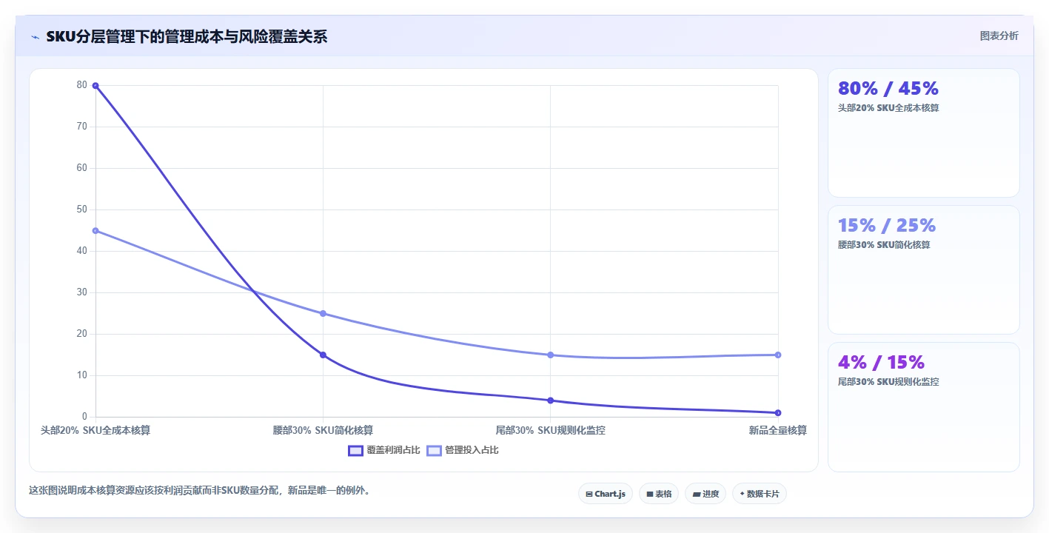Click the chart icon beside the SKU title
Image resolution: width=1049 pixels, height=533 pixels.
(x=36, y=36)
